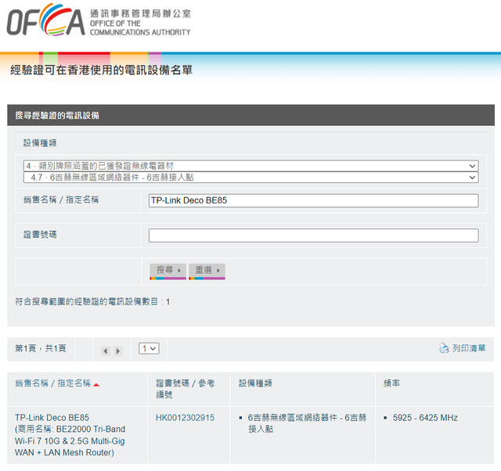Click the 證書號碼 form label

click(40, 235)
